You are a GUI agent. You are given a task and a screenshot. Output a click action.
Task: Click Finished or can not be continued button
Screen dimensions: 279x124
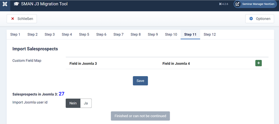tap(140, 116)
